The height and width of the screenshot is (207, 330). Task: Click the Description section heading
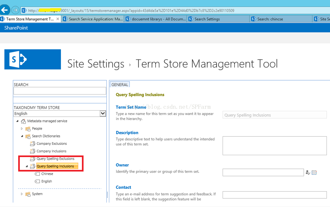click(127, 133)
